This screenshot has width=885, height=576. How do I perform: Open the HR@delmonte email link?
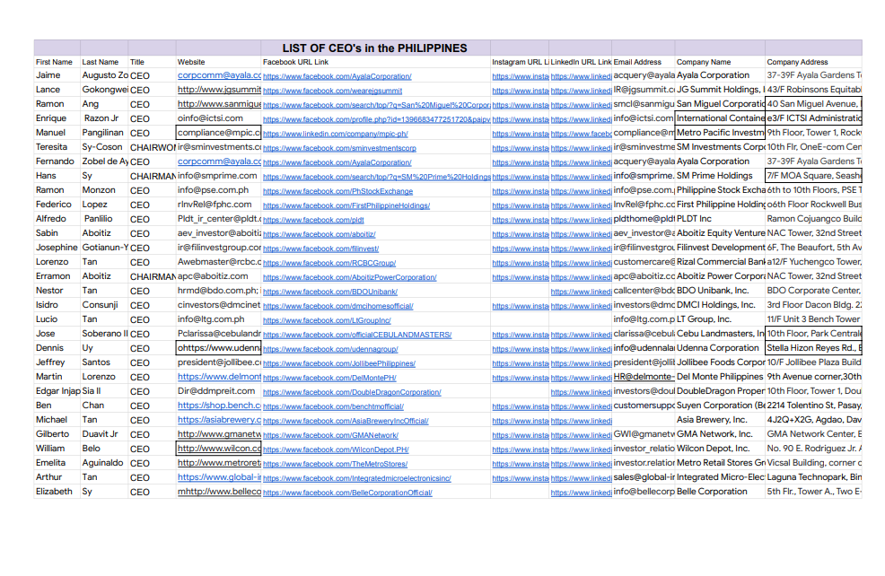coord(644,376)
